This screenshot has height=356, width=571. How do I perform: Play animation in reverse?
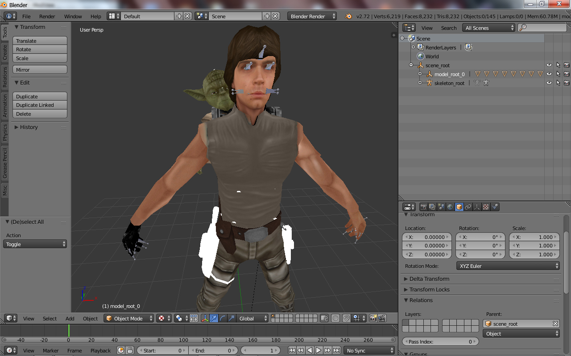310,350
